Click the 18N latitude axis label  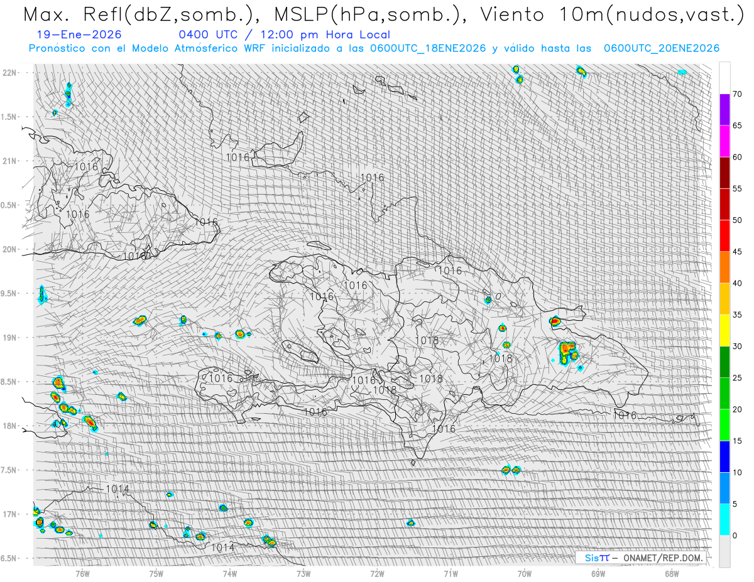click(x=10, y=426)
